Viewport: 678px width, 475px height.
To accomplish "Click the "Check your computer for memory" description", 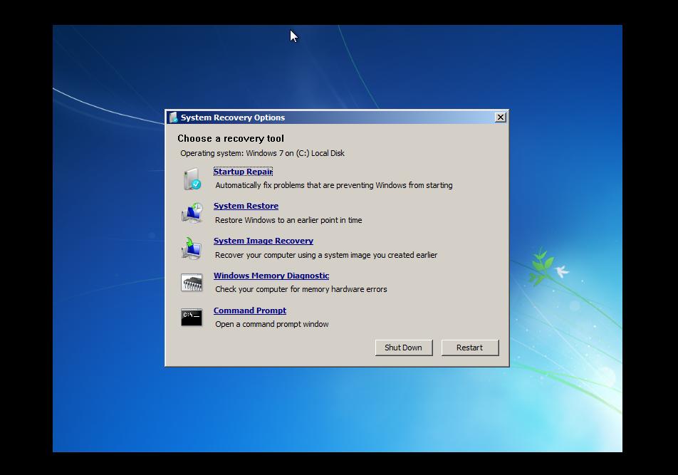I will [x=301, y=289].
